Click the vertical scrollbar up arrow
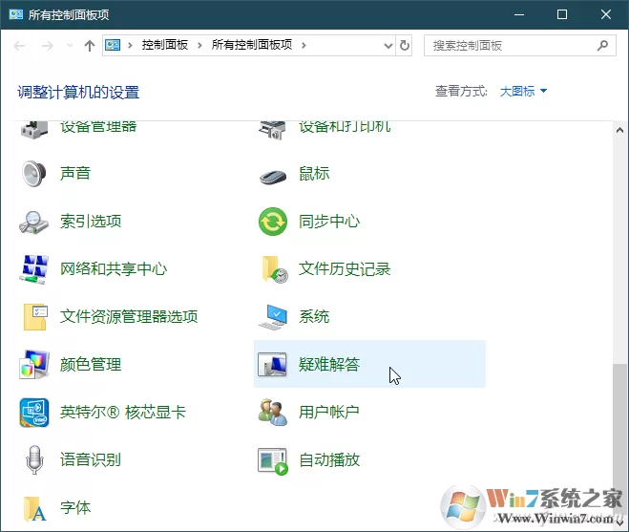Viewport: 629px width, 532px height. coord(619,130)
